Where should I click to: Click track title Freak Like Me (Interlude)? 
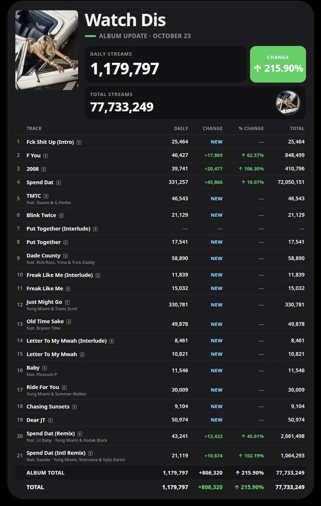59,275
